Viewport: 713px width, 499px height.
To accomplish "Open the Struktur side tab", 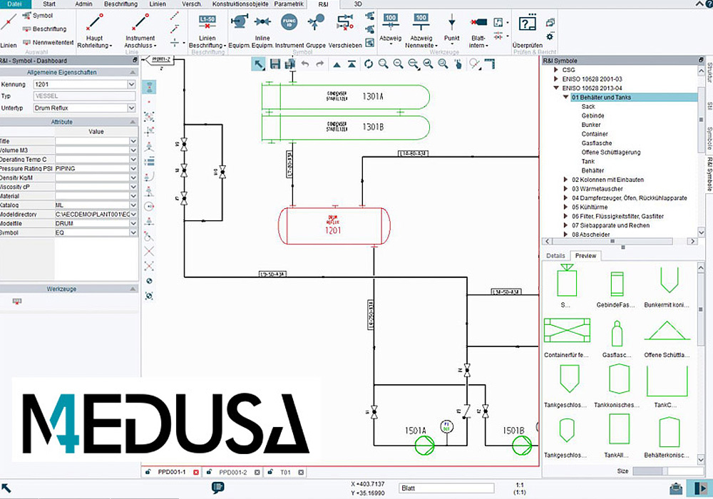I will tap(709, 73).
